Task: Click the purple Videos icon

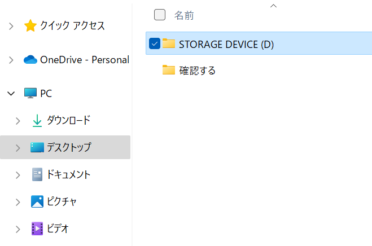Action: [37, 229]
